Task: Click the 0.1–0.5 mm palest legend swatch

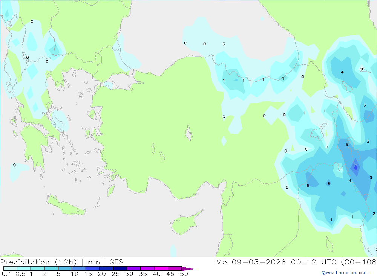Action: coord(10,268)
